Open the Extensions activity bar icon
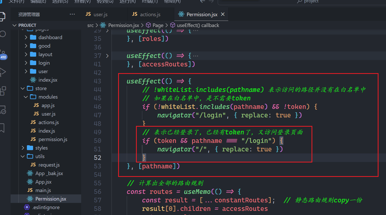This screenshot has width=386, height=215. click(3, 91)
